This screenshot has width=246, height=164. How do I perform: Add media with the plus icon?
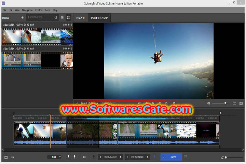(22, 17)
